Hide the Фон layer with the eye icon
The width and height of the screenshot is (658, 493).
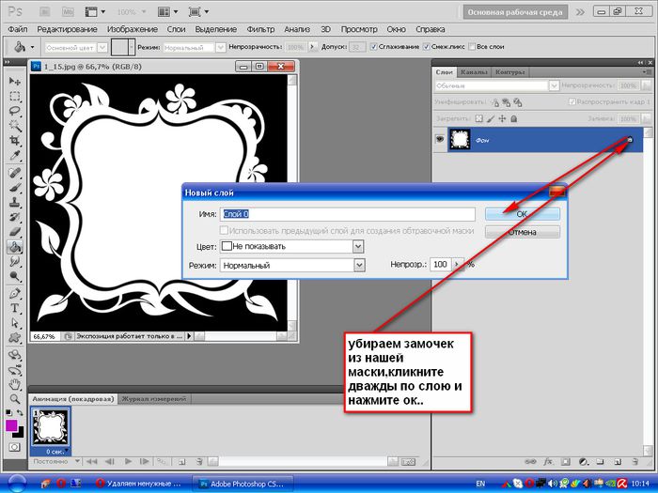(x=440, y=140)
